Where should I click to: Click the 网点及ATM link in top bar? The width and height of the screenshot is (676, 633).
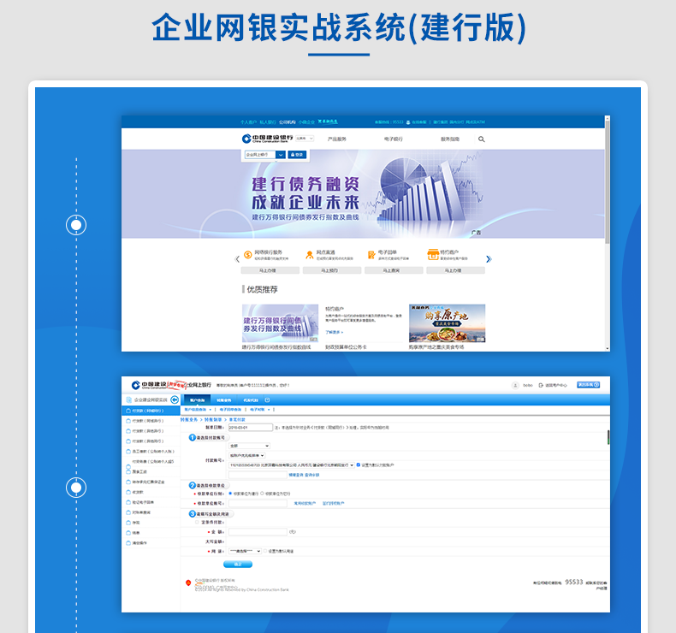point(475,122)
